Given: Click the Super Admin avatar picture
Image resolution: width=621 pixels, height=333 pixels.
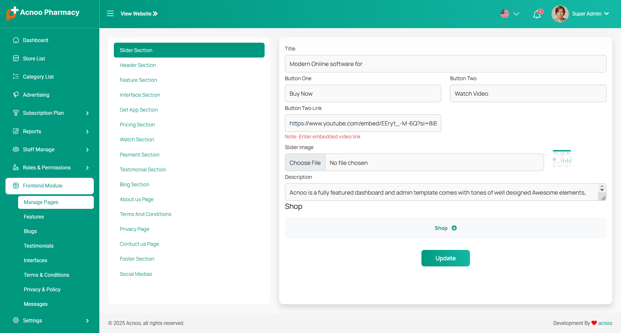Looking at the screenshot, I should (x=560, y=14).
